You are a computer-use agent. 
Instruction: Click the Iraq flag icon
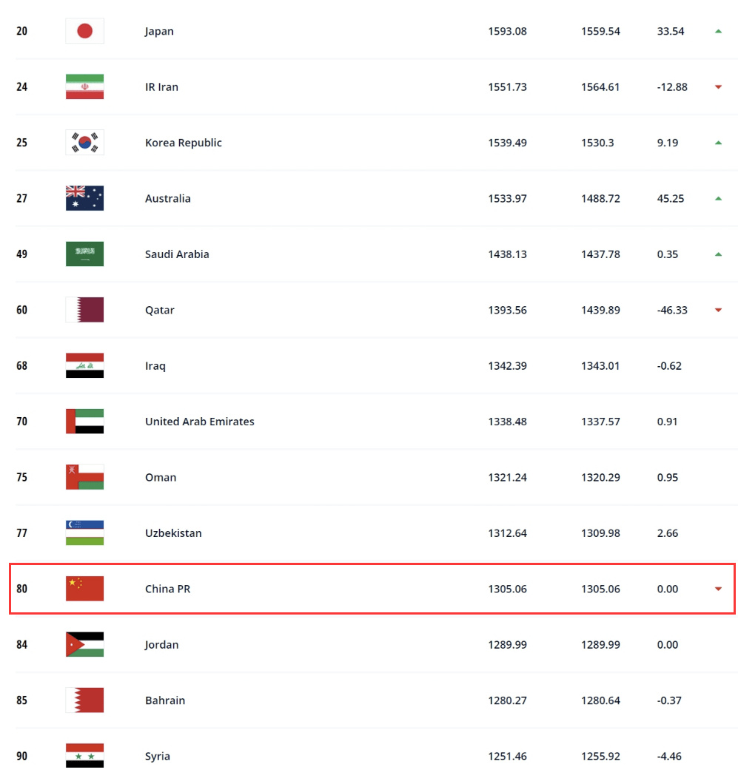pyautogui.click(x=84, y=365)
